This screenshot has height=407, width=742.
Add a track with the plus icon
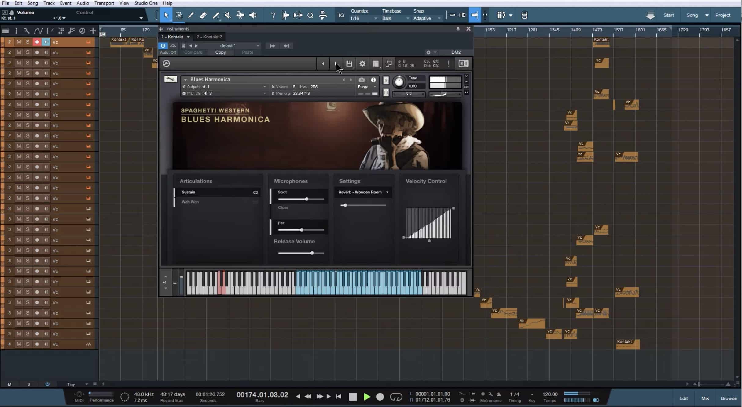pos(93,31)
